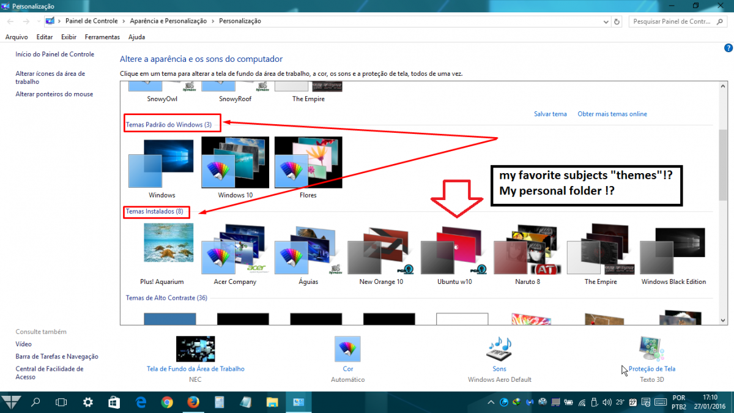This screenshot has height=413, width=734.
Task: Open the Start menu
Action: tap(12, 402)
